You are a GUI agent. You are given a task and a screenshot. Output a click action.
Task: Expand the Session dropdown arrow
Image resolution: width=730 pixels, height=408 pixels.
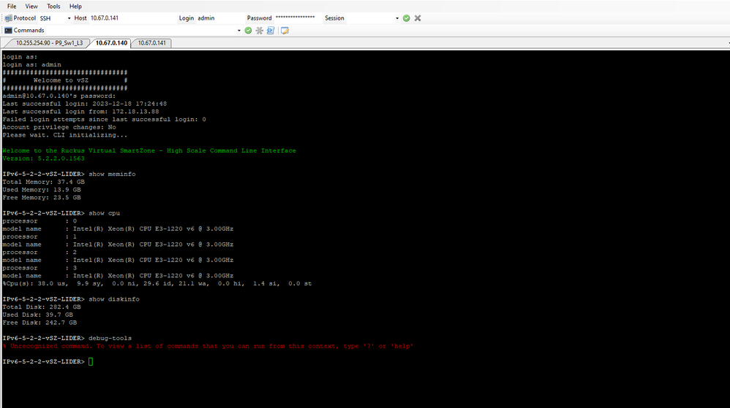397,18
